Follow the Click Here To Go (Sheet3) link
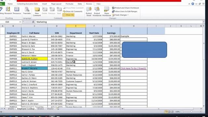 (133, 69)
